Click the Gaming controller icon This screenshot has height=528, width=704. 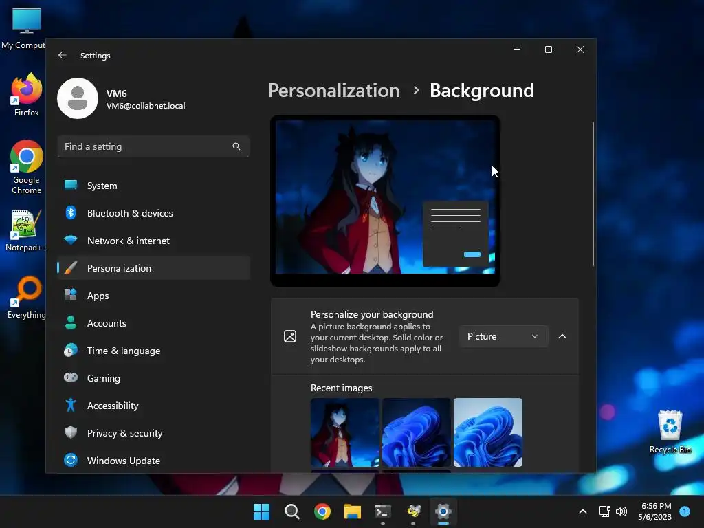[x=71, y=377]
